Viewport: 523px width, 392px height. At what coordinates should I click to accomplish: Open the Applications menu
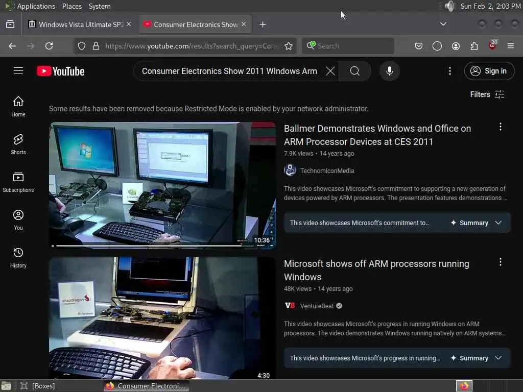[36, 6]
